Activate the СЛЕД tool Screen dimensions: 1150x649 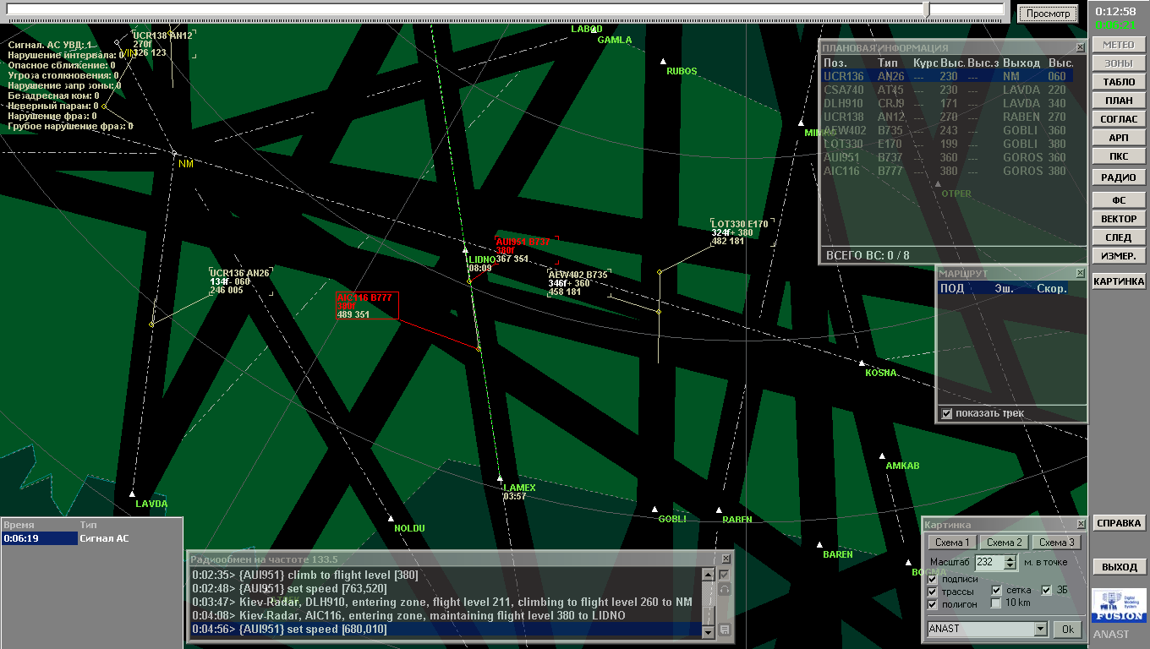[1119, 237]
